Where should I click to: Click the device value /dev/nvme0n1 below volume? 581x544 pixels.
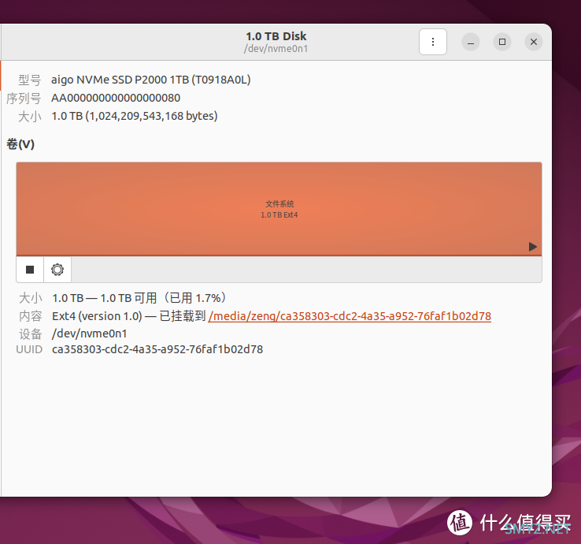[89, 333]
